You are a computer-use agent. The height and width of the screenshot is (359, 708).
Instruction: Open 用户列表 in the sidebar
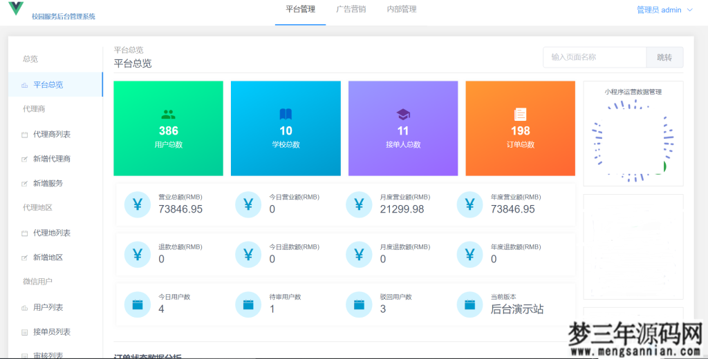click(55, 308)
